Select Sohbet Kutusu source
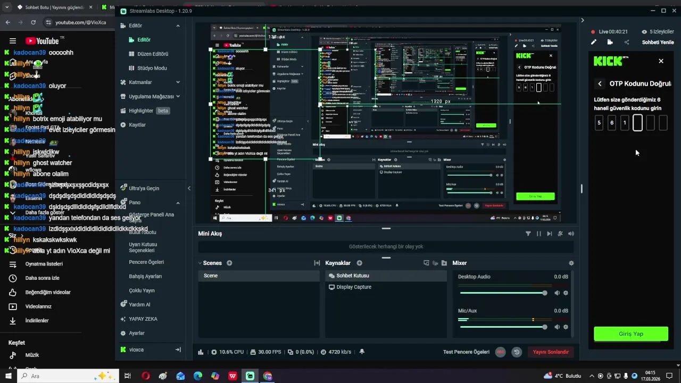Image resolution: width=681 pixels, height=383 pixels. tap(386, 276)
